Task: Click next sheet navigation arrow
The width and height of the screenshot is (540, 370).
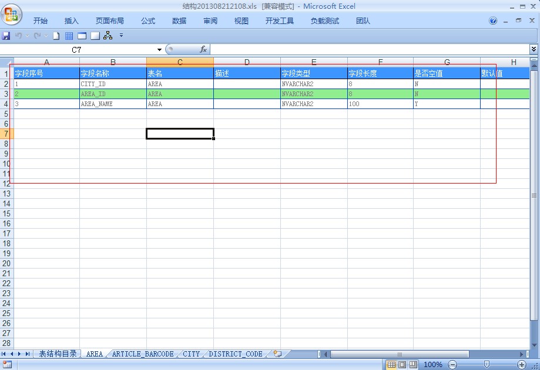Action: (19, 354)
